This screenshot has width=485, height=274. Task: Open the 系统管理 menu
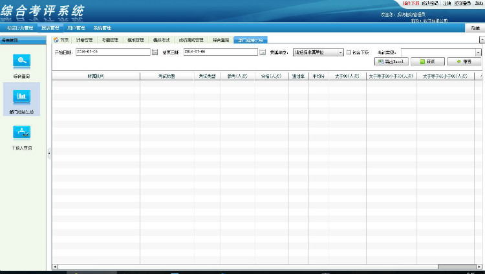coord(102,28)
